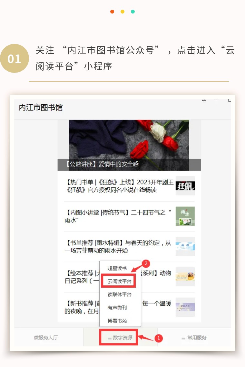Image resolution: width=245 pixels, height=367 pixels.
Task: Choose 超星读书 in the popup menu
Action: (117, 268)
